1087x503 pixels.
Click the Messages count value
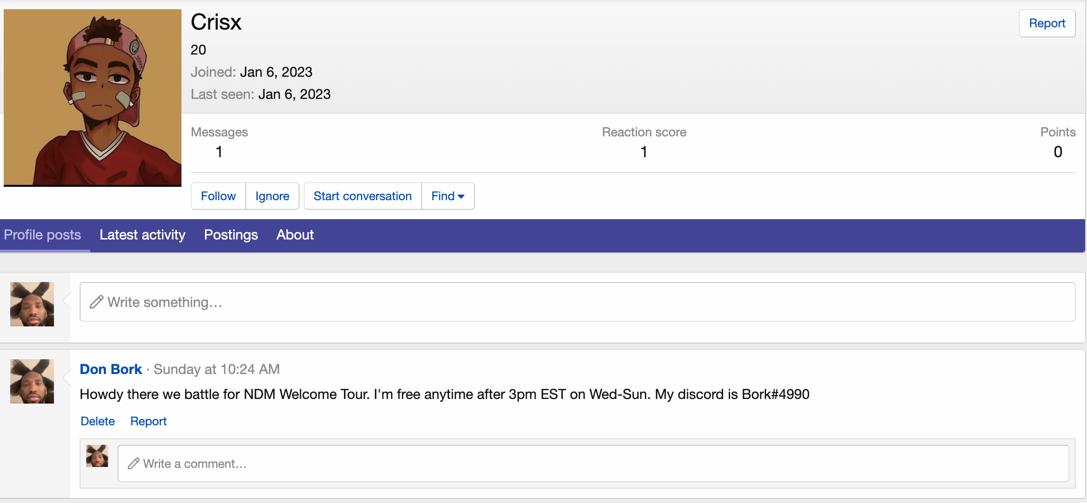point(219,152)
